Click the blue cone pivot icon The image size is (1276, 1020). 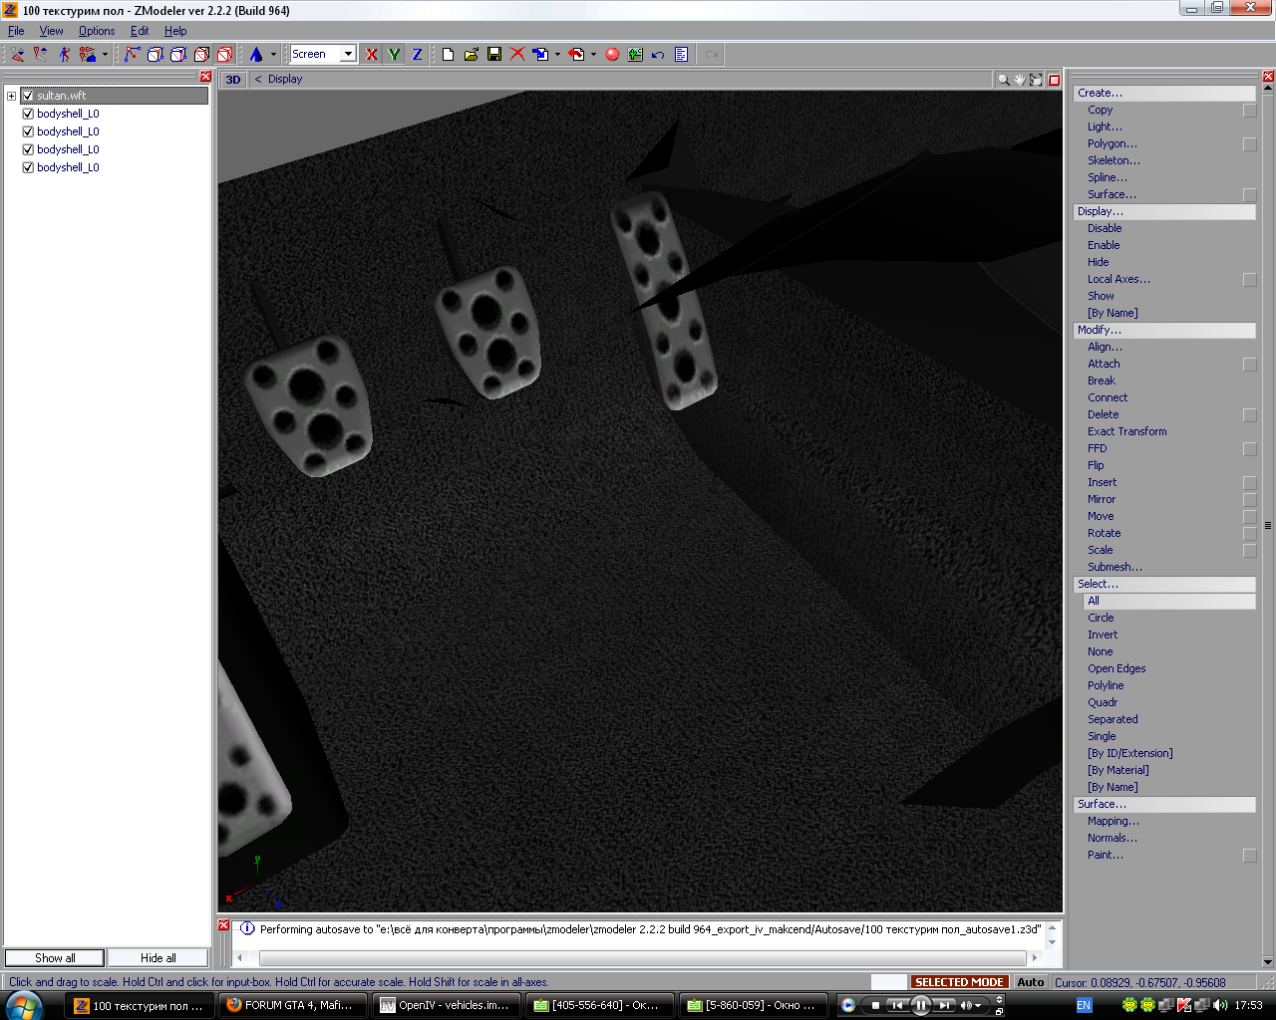[256, 54]
